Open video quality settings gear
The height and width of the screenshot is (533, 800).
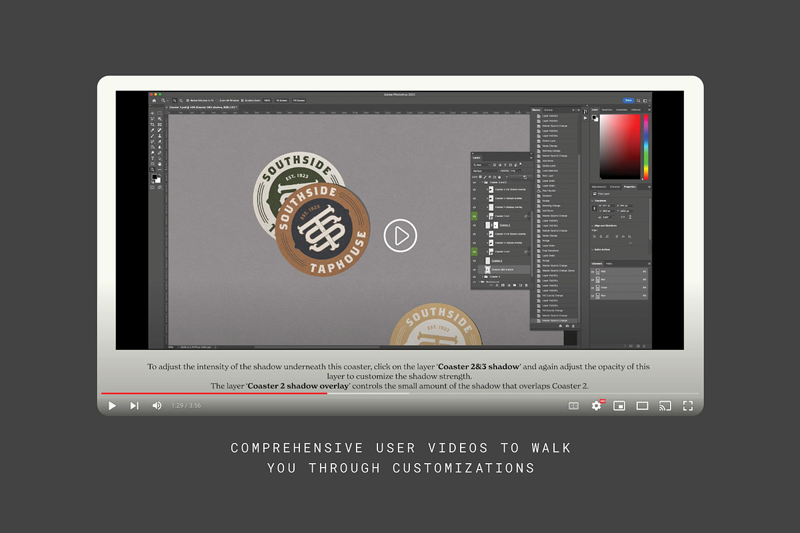(x=596, y=405)
